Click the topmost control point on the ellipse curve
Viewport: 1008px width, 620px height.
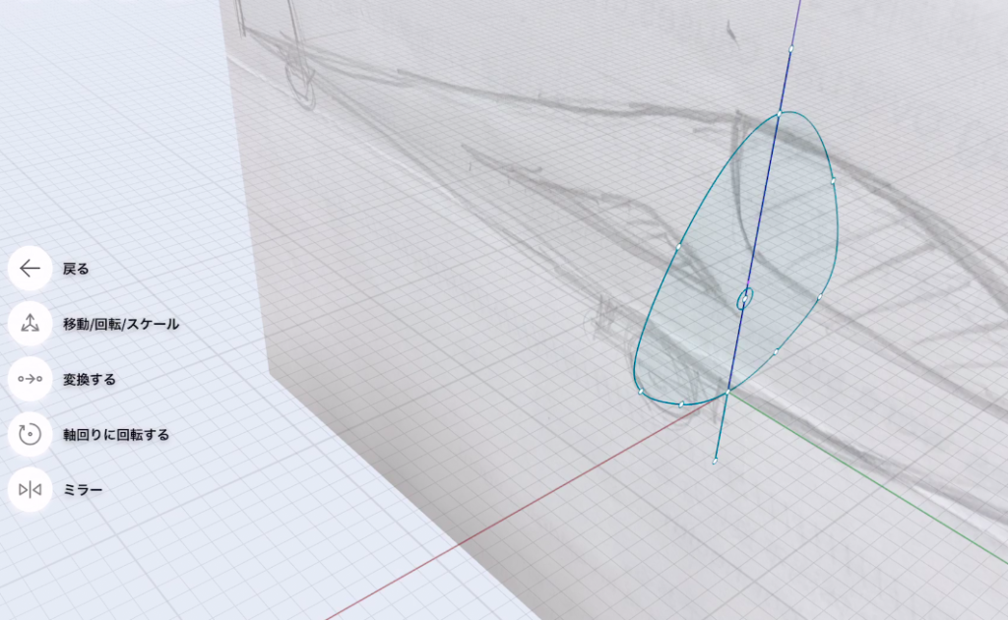click(x=780, y=114)
